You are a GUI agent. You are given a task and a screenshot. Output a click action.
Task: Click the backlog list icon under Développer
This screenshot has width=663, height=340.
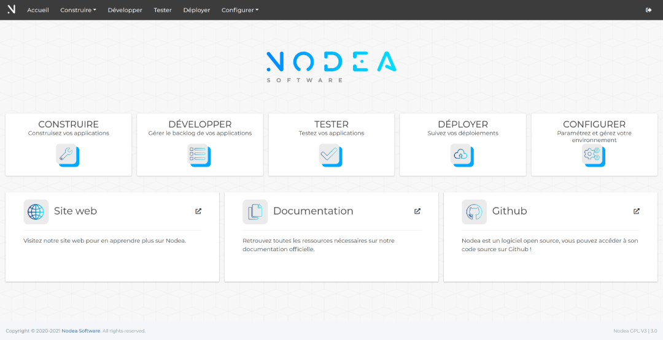pyautogui.click(x=199, y=154)
